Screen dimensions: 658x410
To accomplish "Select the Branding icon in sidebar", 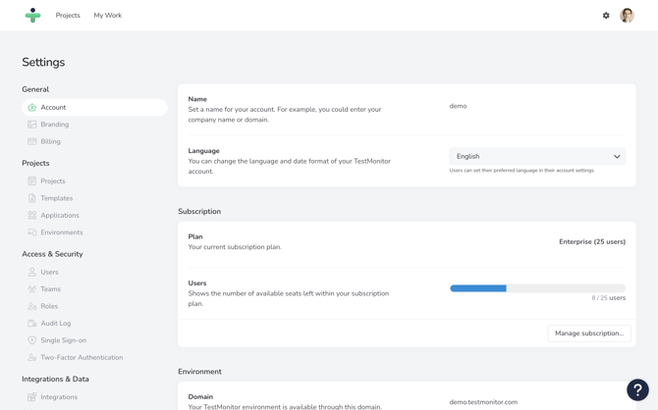I will pos(32,125).
